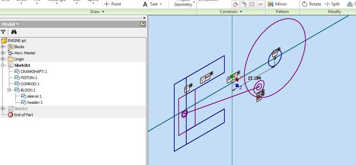The height and width of the screenshot is (165, 356).
Task: Expand the Origin folder
Action: pyautogui.click(x=2, y=59)
